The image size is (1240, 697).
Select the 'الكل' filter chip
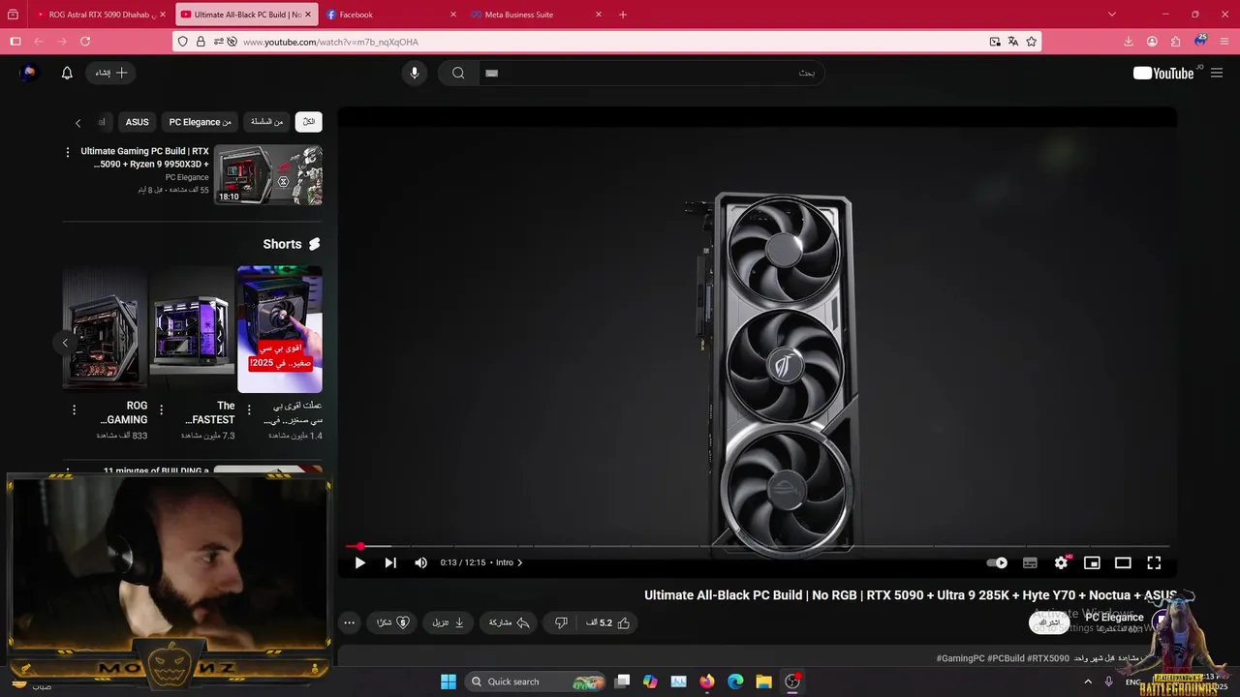coord(309,122)
